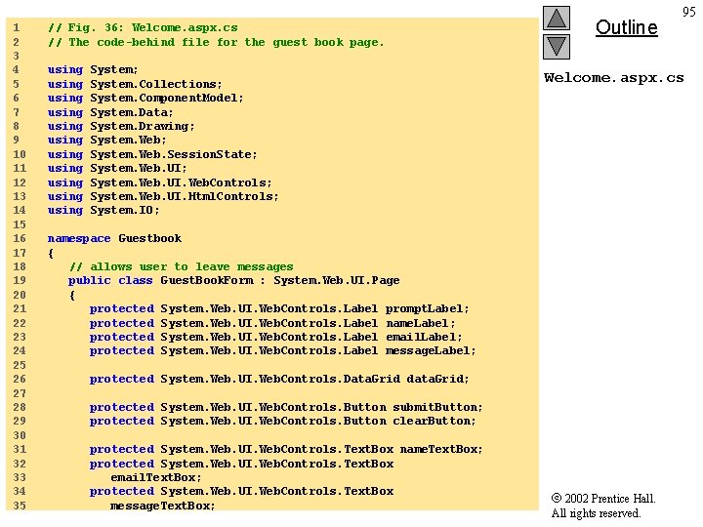Select 'using System.ComponentModel;' line

145,99
